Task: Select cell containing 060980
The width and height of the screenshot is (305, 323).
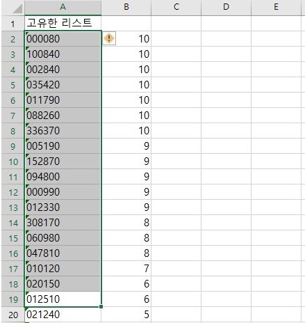Action: 63,238
